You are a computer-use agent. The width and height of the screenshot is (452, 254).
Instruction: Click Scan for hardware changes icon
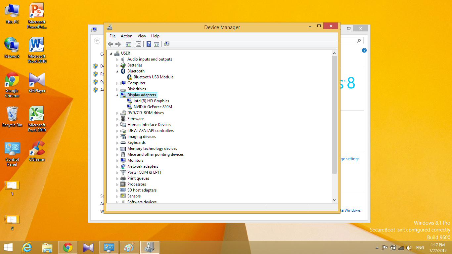click(x=167, y=44)
